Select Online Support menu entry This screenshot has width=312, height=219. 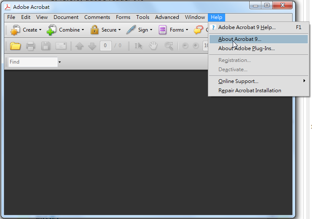pyautogui.click(x=259, y=81)
